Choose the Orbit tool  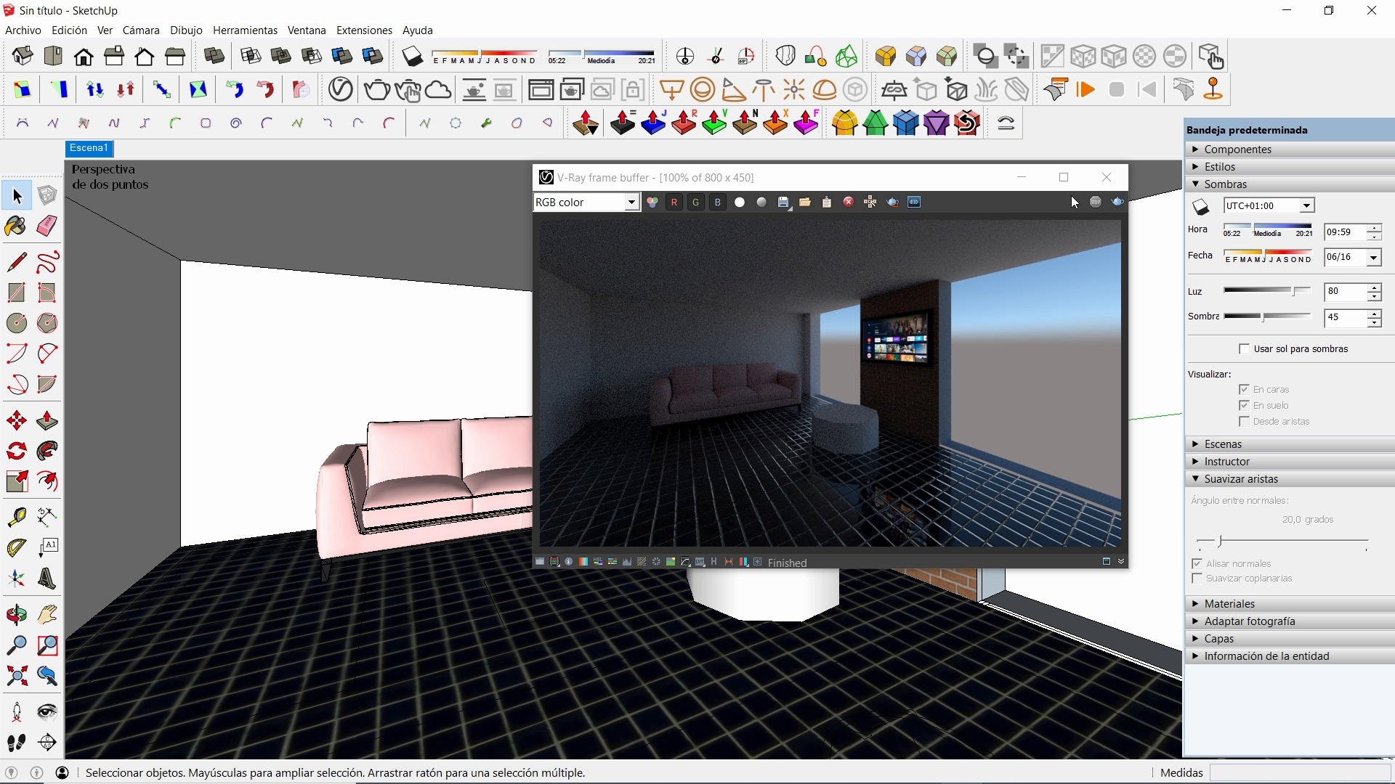17,615
